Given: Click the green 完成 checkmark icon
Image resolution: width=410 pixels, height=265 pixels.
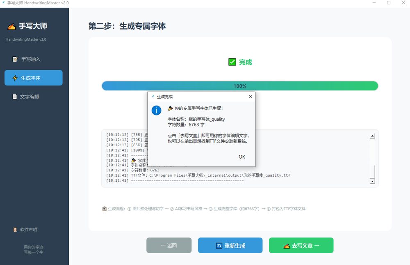Looking at the screenshot, I should 232,62.
